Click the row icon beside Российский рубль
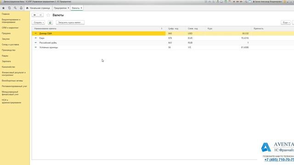 click(x=36, y=43)
